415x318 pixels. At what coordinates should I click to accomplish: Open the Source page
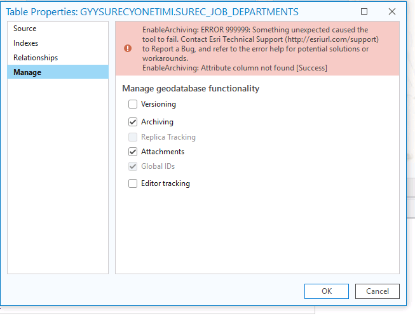(x=25, y=29)
